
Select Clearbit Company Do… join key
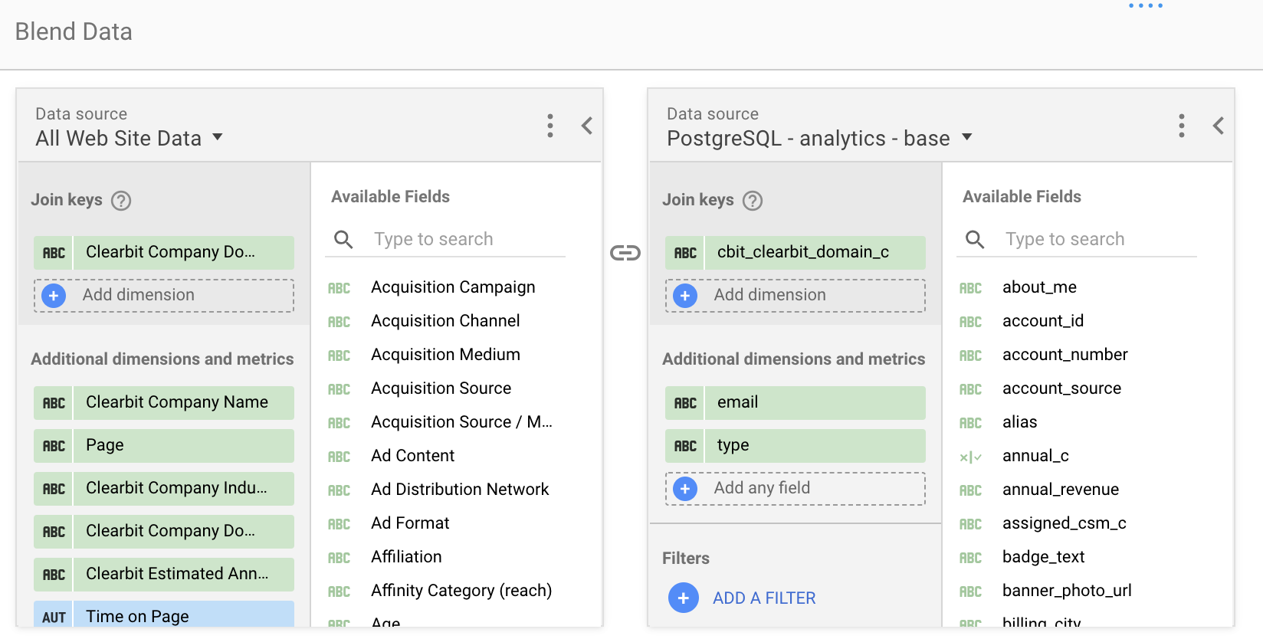click(164, 253)
